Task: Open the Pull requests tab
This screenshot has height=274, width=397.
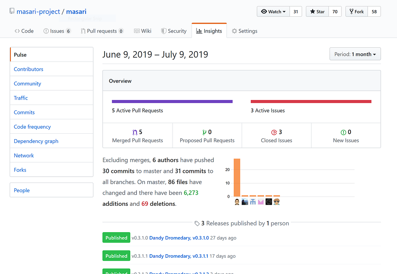Action: pos(102,31)
